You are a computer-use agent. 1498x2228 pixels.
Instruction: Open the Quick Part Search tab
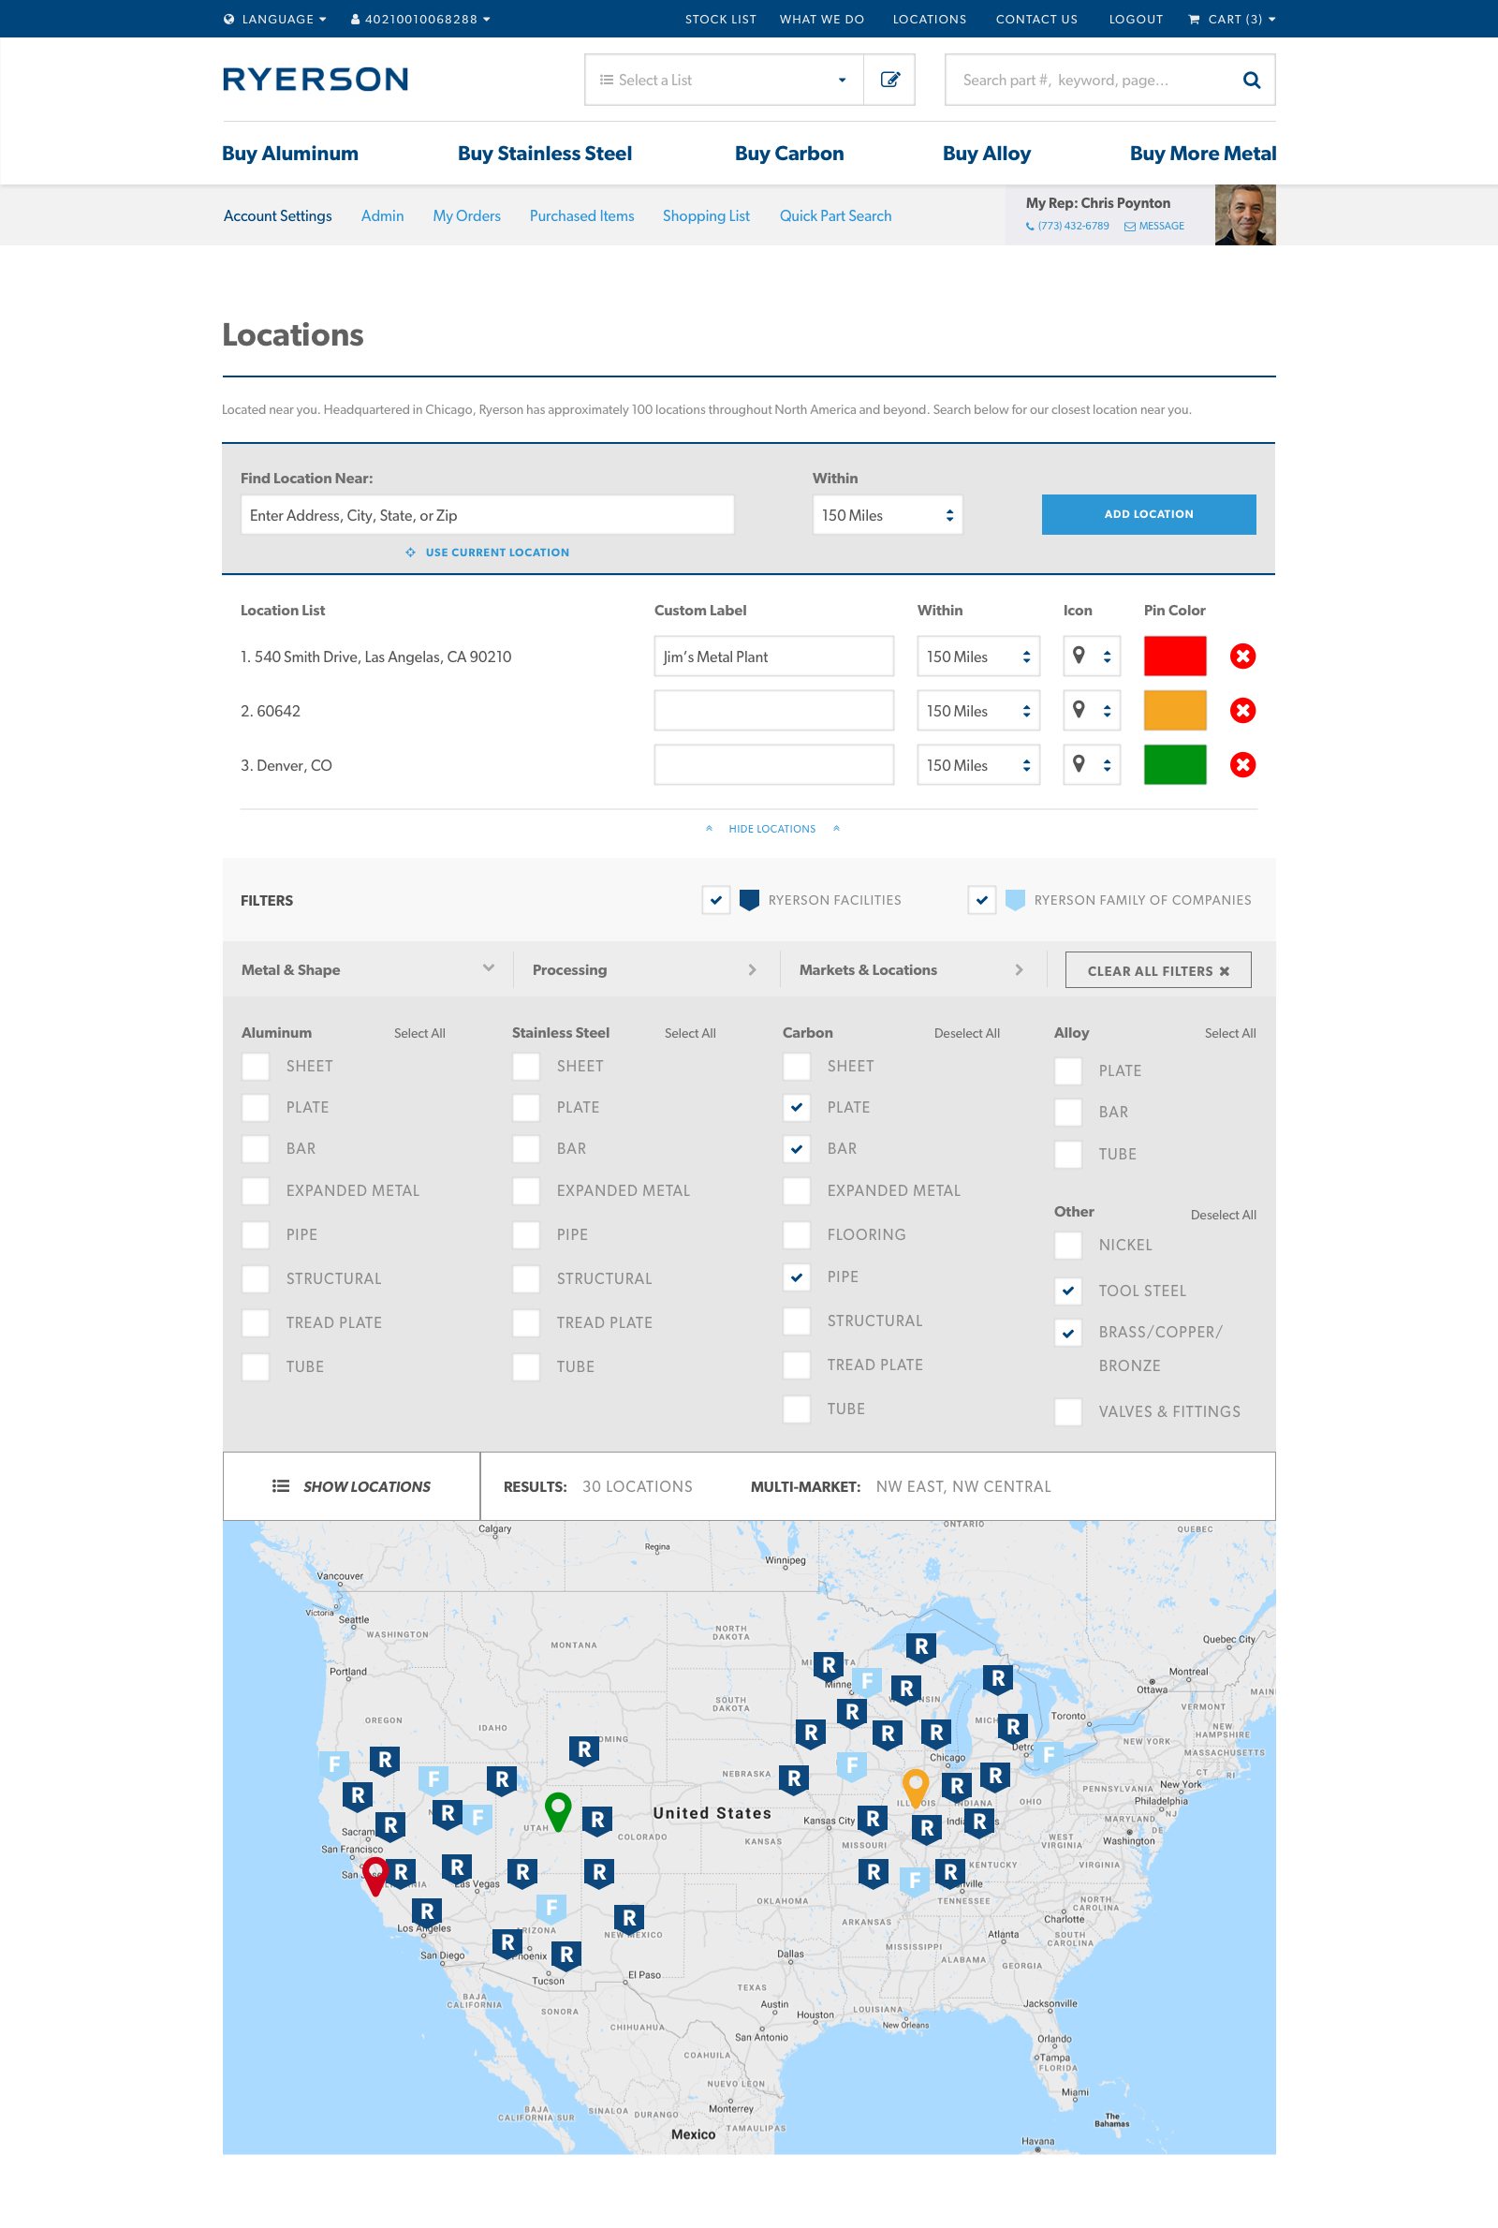pyautogui.click(x=835, y=216)
